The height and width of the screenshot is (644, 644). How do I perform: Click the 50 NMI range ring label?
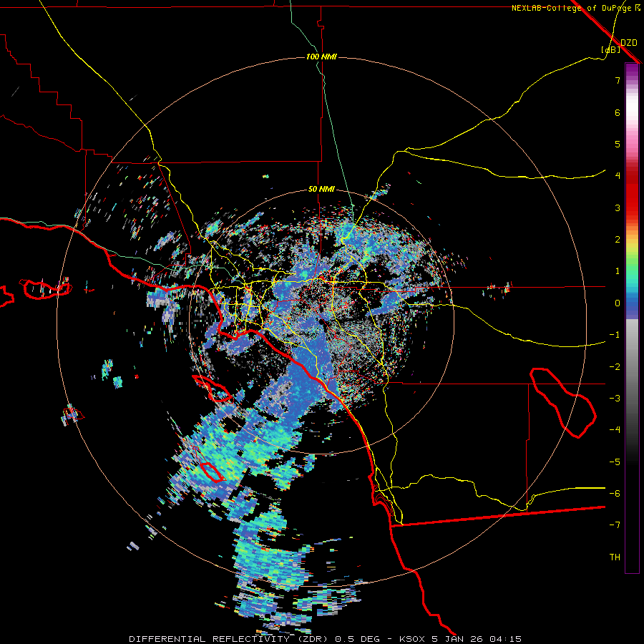pyautogui.click(x=321, y=190)
